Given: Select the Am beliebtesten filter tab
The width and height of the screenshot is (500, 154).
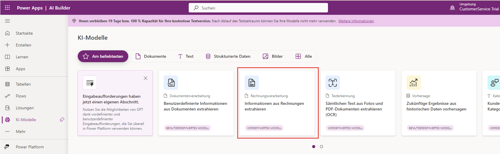Looking at the screenshot, I should click(x=103, y=56).
